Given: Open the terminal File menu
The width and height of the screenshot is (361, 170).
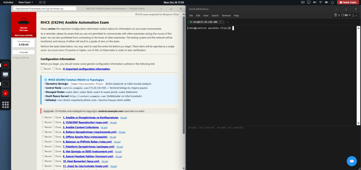Looking at the screenshot, I should click(191, 15).
